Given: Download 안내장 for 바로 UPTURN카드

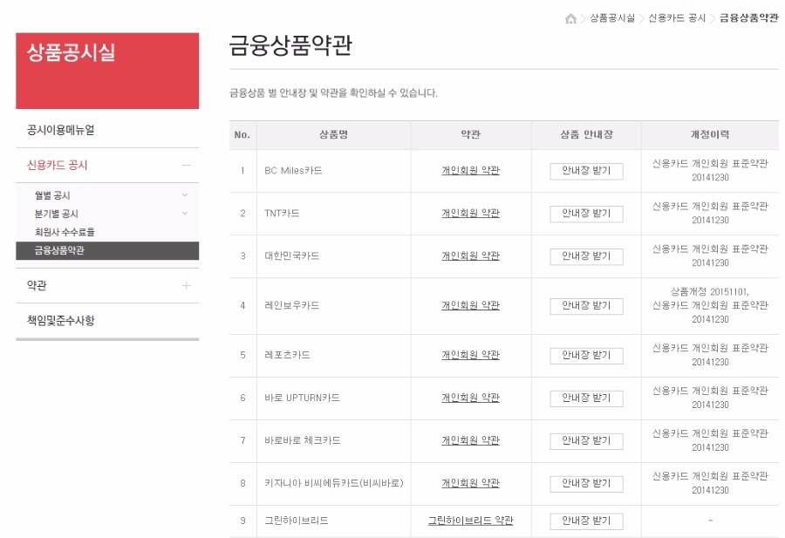Looking at the screenshot, I should [x=586, y=398].
